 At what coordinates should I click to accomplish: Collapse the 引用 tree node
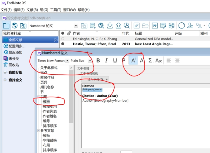pyautogui.click(x=39, y=97)
